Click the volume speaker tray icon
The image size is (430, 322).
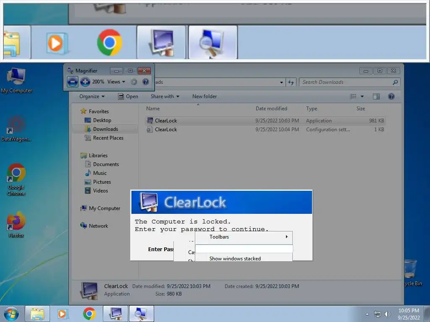[x=388, y=314]
